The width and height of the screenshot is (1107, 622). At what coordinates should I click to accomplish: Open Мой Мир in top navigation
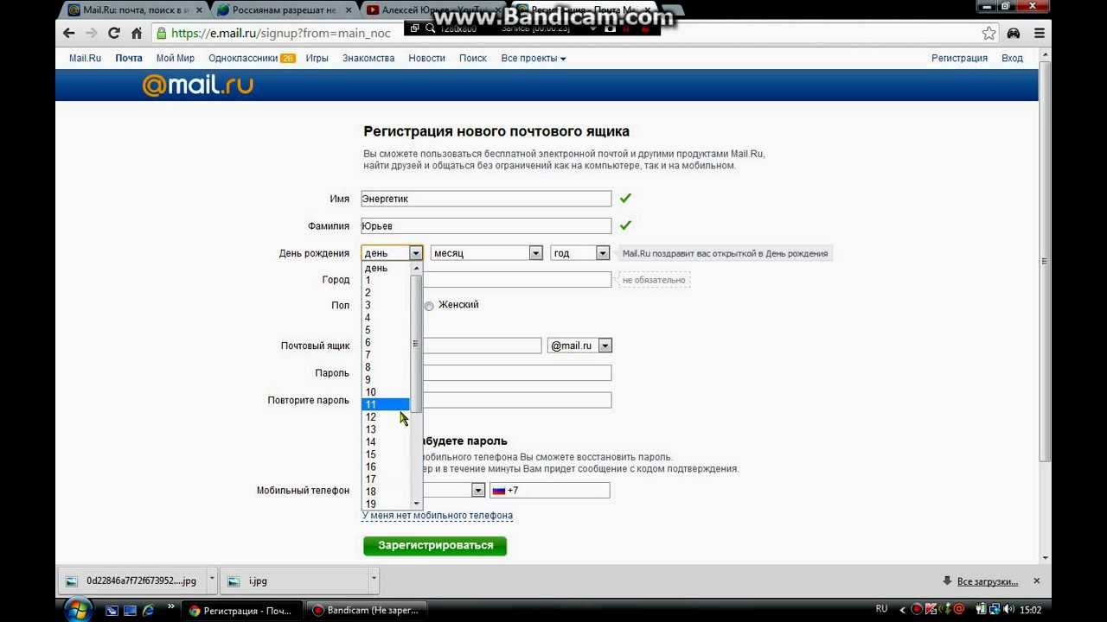click(176, 58)
